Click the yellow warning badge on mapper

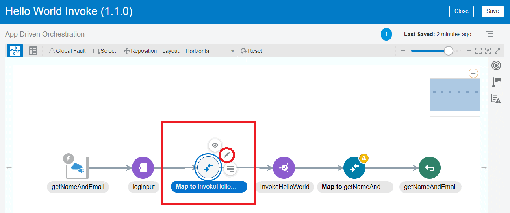click(364, 159)
